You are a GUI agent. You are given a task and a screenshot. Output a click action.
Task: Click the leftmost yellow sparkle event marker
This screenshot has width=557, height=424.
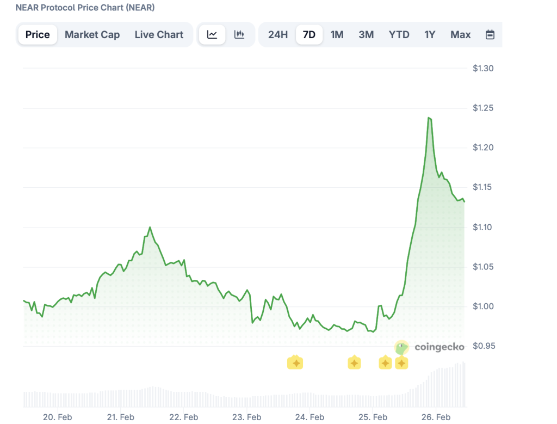point(295,362)
